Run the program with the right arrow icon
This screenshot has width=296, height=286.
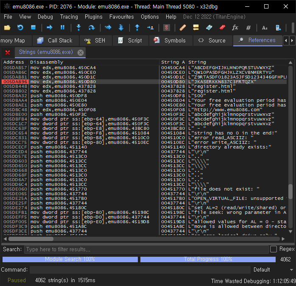tap(50, 28)
